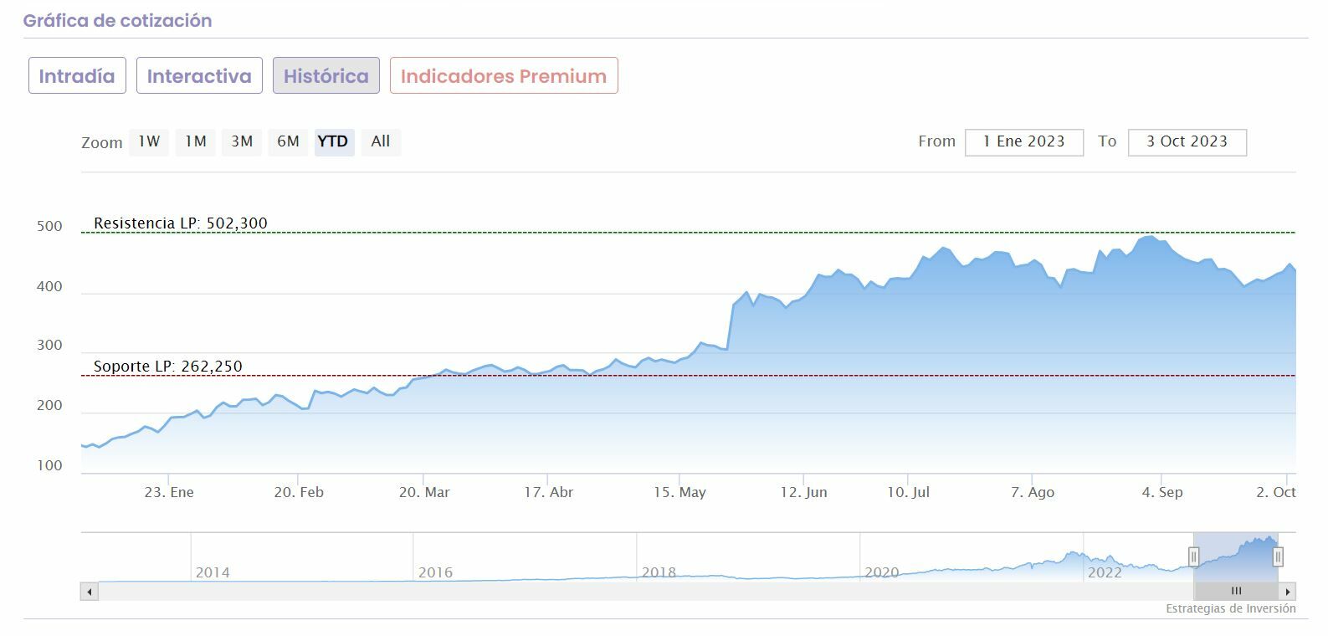Select the YTD zoom button

coord(333,141)
